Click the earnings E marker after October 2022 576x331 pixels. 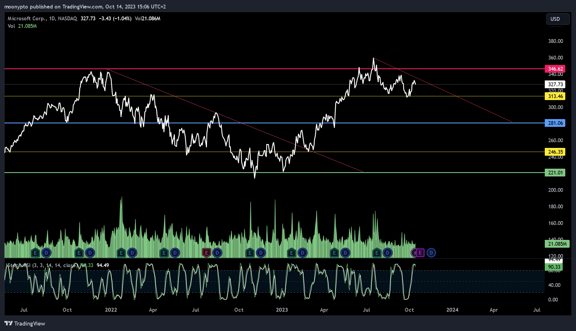tap(250, 253)
